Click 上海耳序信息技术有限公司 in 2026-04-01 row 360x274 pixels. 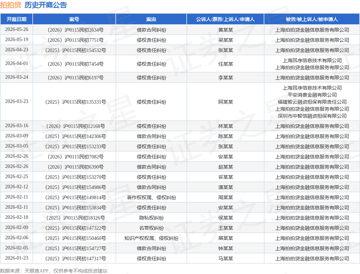[312, 60]
